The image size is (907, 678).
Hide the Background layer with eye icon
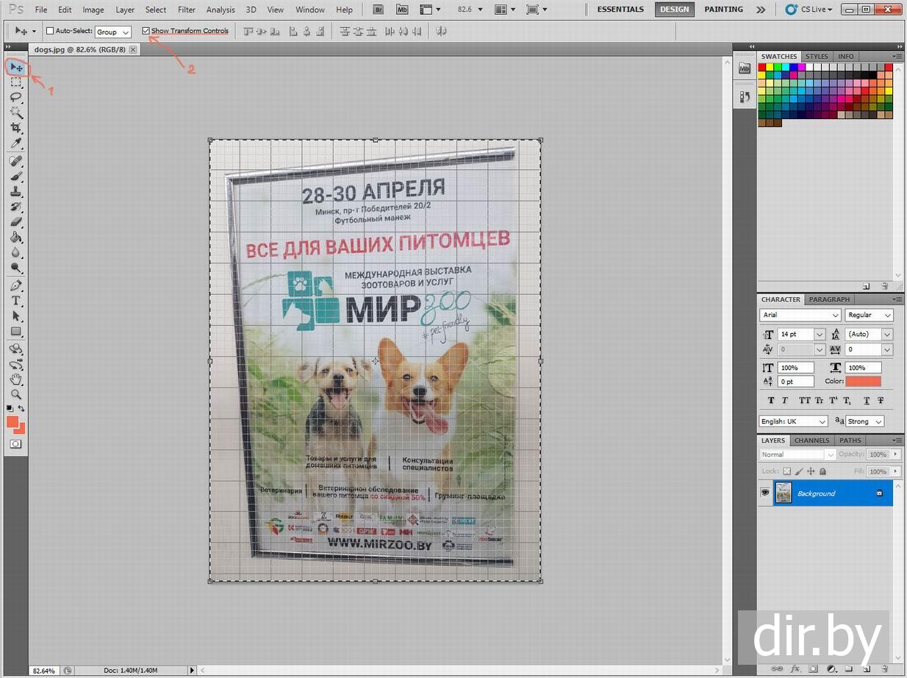[765, 493]
